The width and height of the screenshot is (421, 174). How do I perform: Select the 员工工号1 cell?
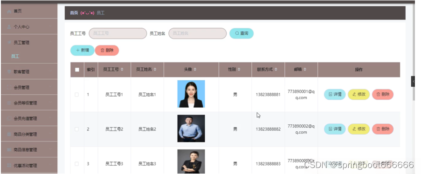point(114,95)
